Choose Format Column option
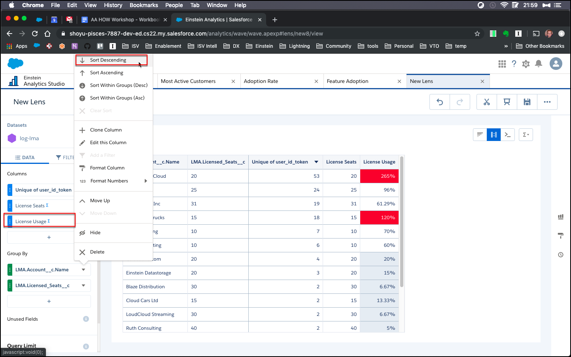The height and width of the screenshot is (357, 571). 113,168
